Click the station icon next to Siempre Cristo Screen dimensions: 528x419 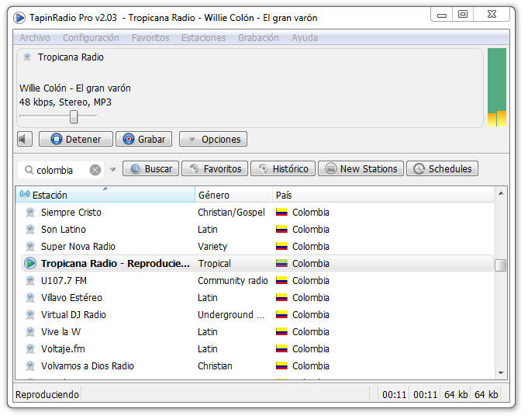coord(30,213)
